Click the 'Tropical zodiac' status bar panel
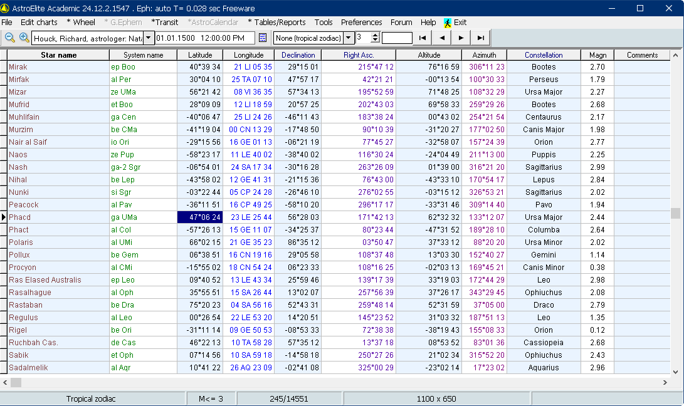 click(91, 398)
